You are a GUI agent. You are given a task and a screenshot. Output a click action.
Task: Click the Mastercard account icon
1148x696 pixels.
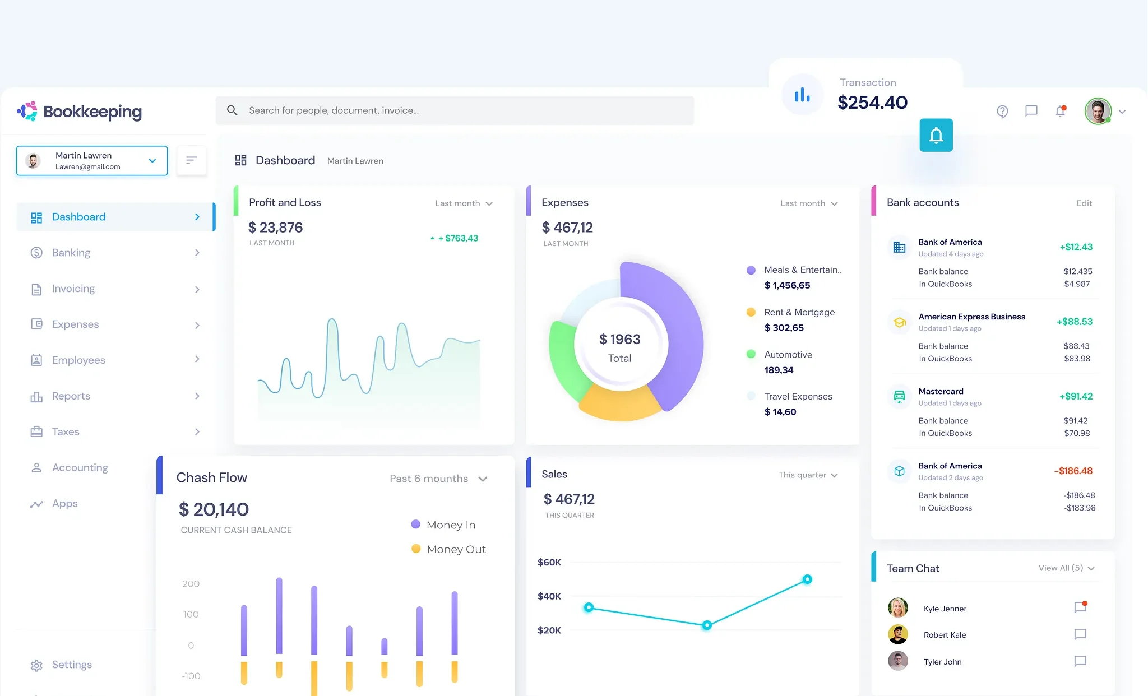point(900,396)
